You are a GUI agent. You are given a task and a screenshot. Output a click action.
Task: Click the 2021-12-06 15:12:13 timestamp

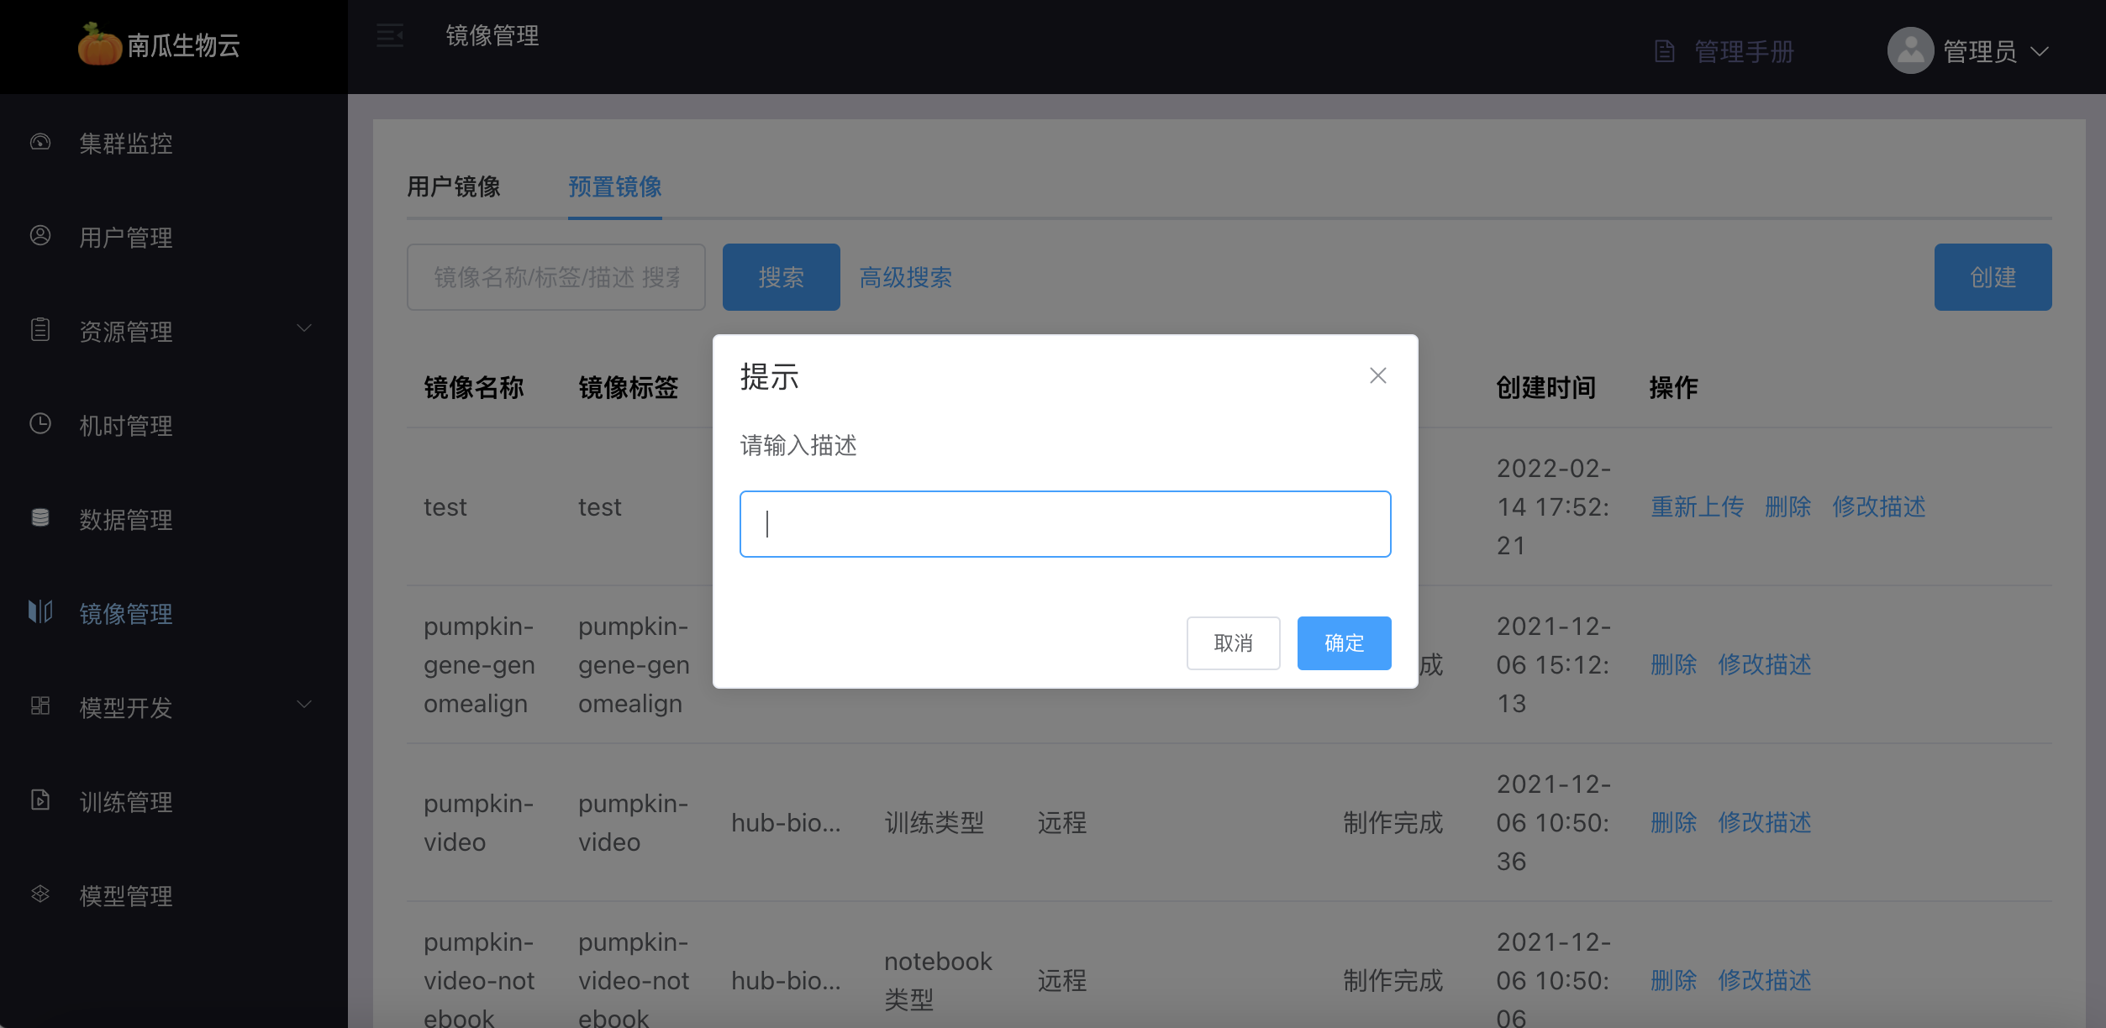pos(1553,664)
